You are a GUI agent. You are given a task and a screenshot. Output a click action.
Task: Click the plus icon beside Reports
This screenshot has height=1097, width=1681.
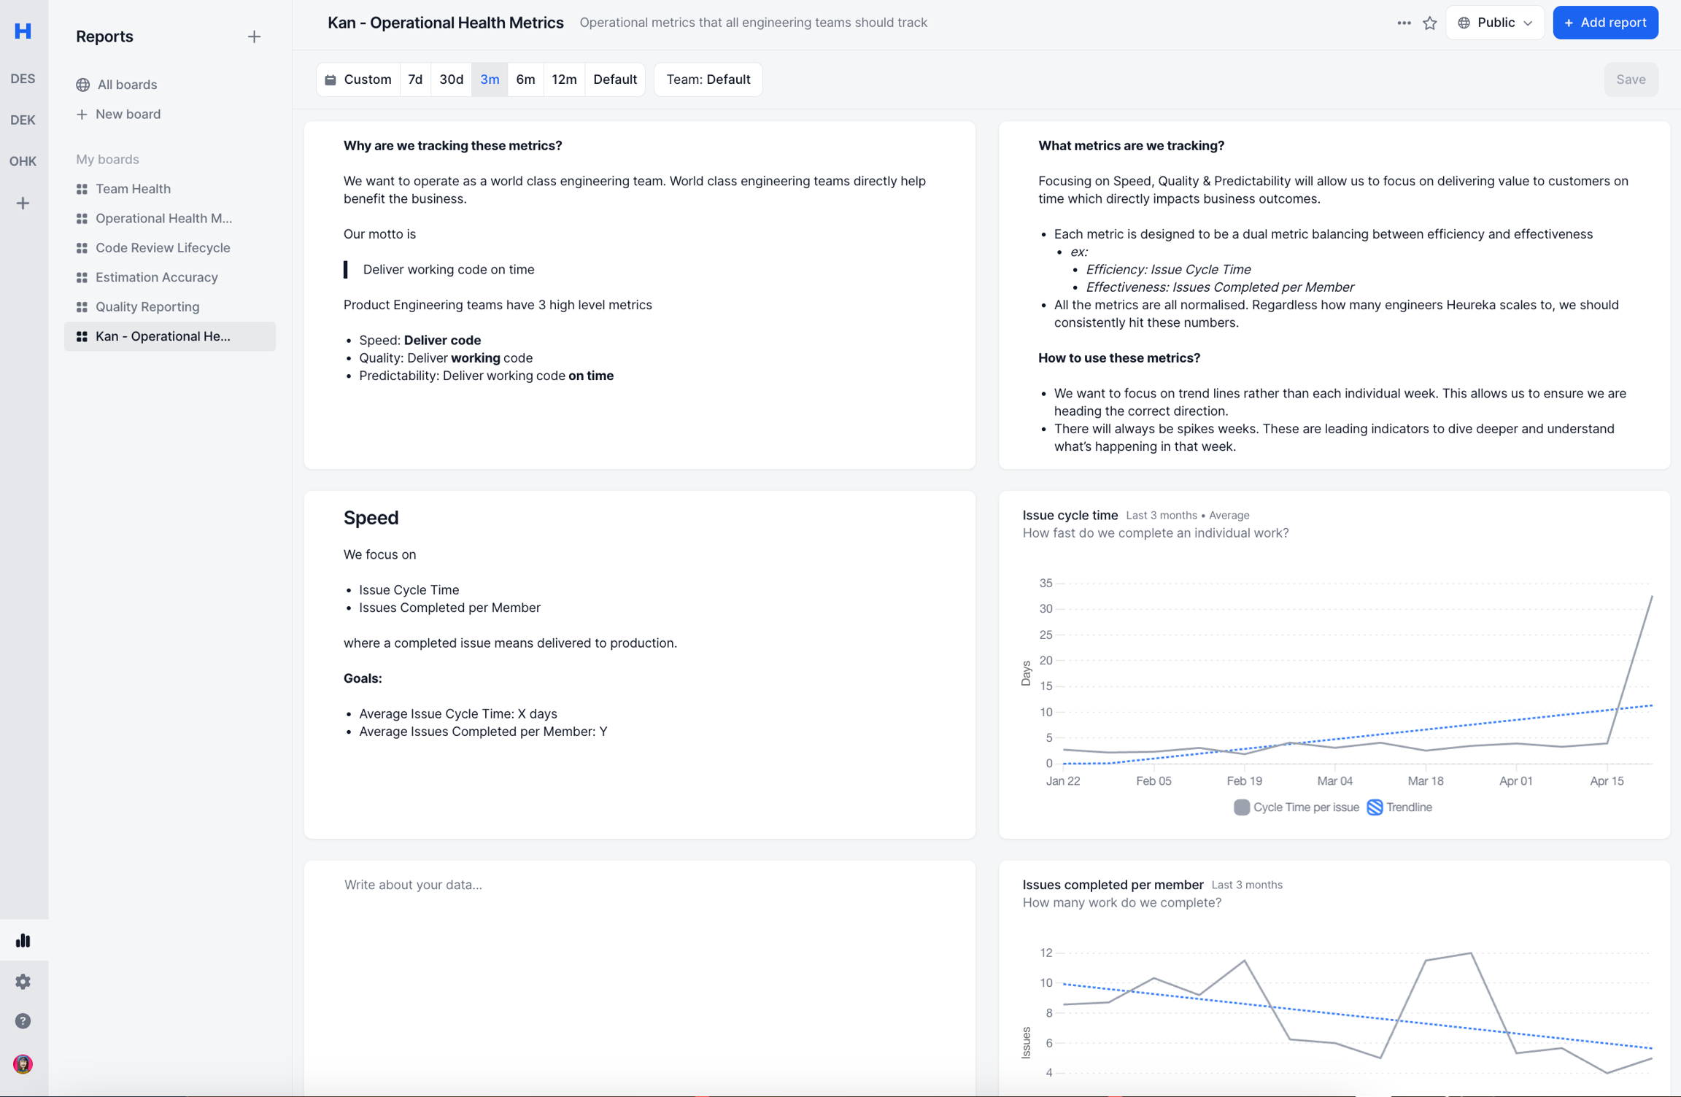(x=254, y=36)
